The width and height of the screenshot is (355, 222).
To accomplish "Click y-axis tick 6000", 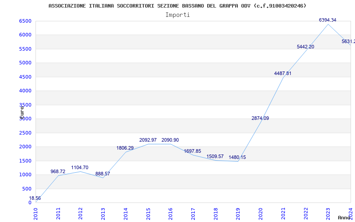I will (x=25, y=35).
